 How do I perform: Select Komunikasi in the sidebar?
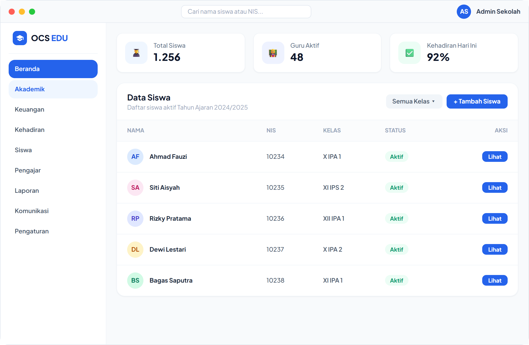(53, 211)
